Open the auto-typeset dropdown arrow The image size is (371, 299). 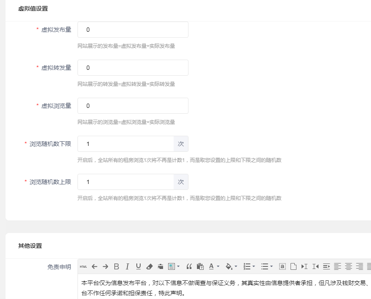tap(178, 266)
